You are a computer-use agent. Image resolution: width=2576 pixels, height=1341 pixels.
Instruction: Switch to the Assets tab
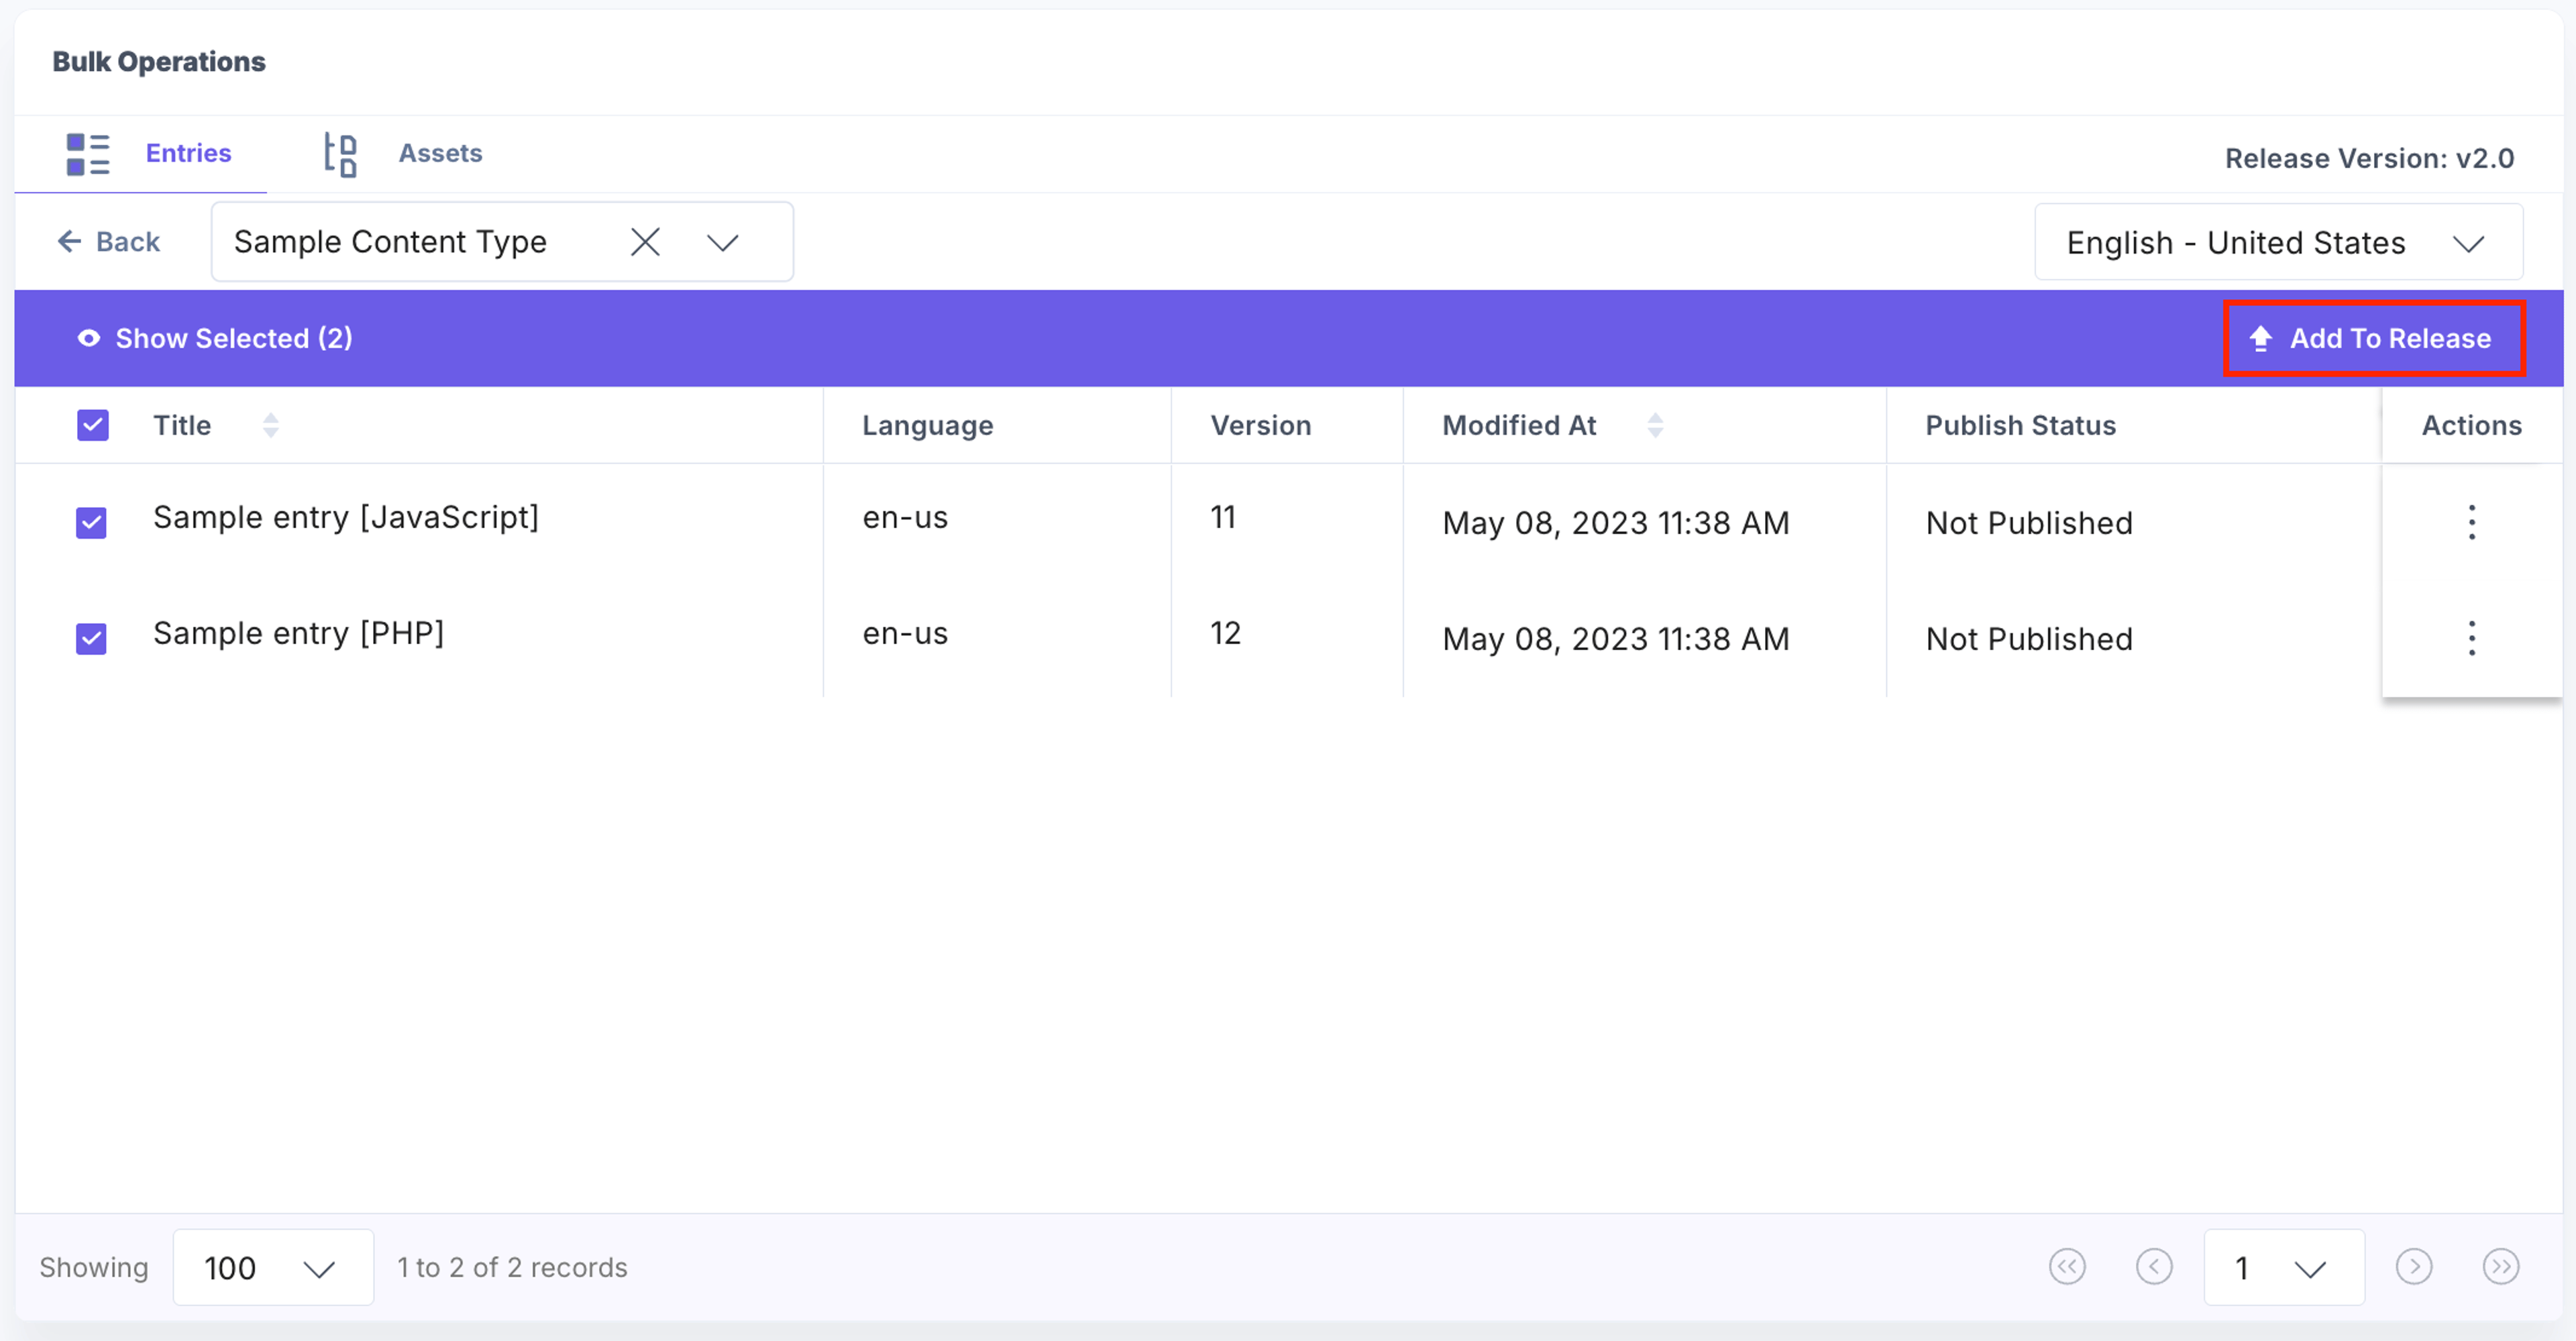click(x=403, y=154)
